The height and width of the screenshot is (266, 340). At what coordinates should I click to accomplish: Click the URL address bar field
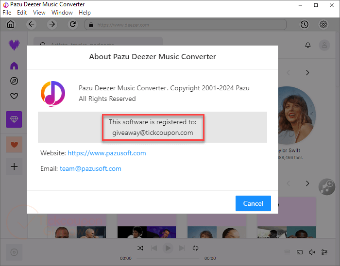pyautogui.click(x=186, y=25)
